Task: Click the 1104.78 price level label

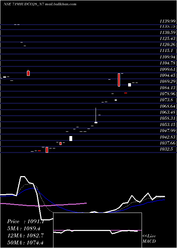Action: coord(167,63)
